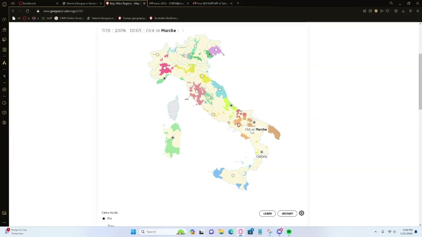Click the RESTART button

click(287, 214)
